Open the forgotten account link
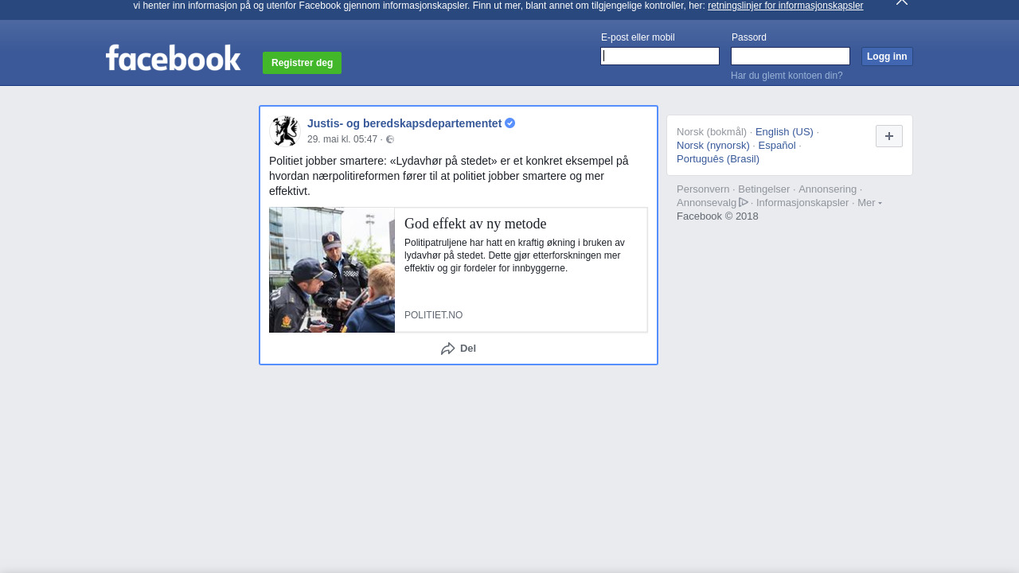 [x=786, y=76]
